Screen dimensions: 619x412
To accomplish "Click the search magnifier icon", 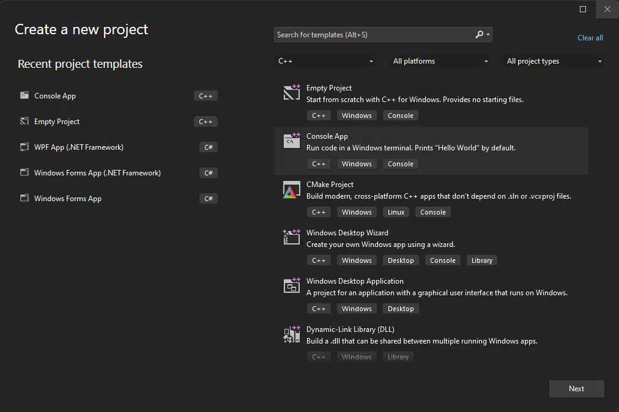I will tap(480, 34).
